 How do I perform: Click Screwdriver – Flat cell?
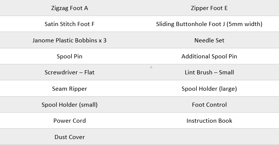click(x=70, y=72)
